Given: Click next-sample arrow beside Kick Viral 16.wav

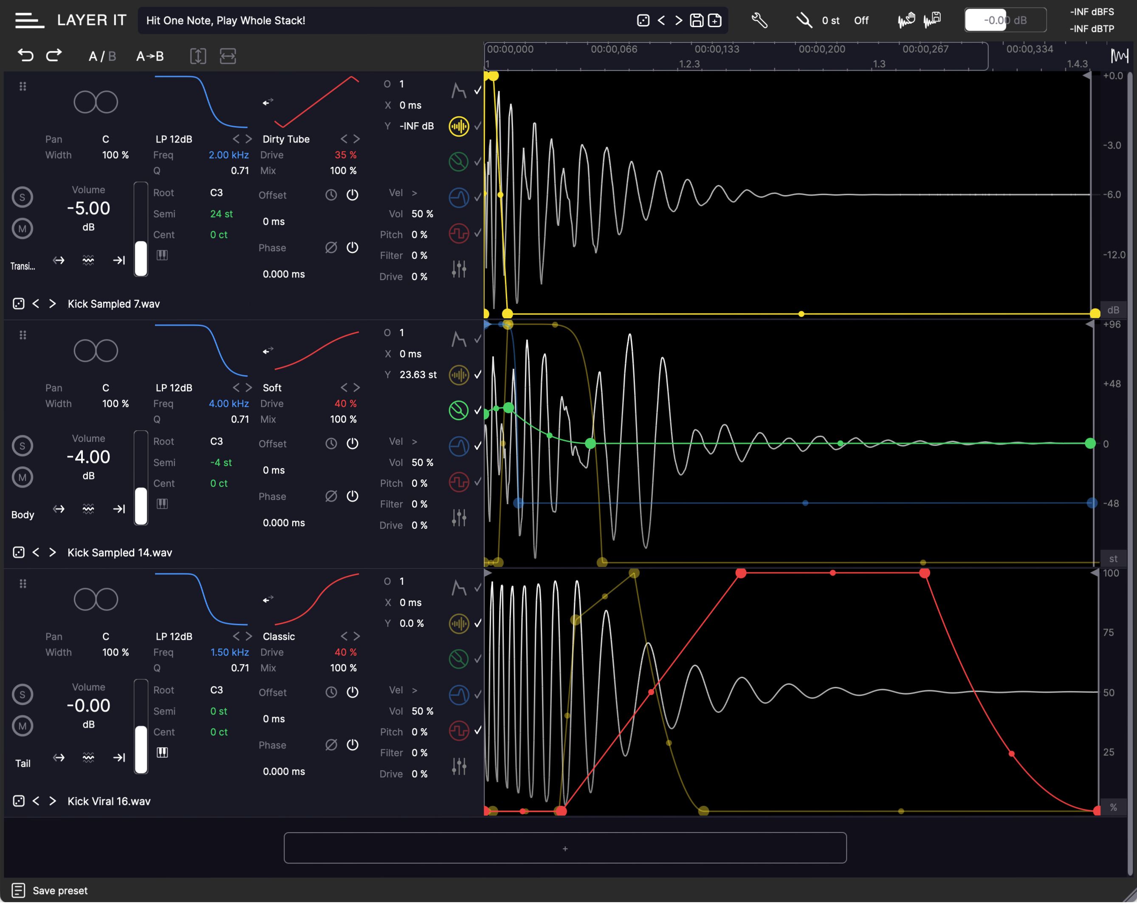Looking at the screenshot, I should [x=52, y=801].
